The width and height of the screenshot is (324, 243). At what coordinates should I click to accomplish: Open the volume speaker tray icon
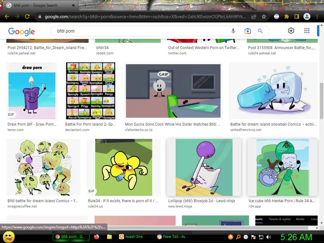click(x=269, y=237)
